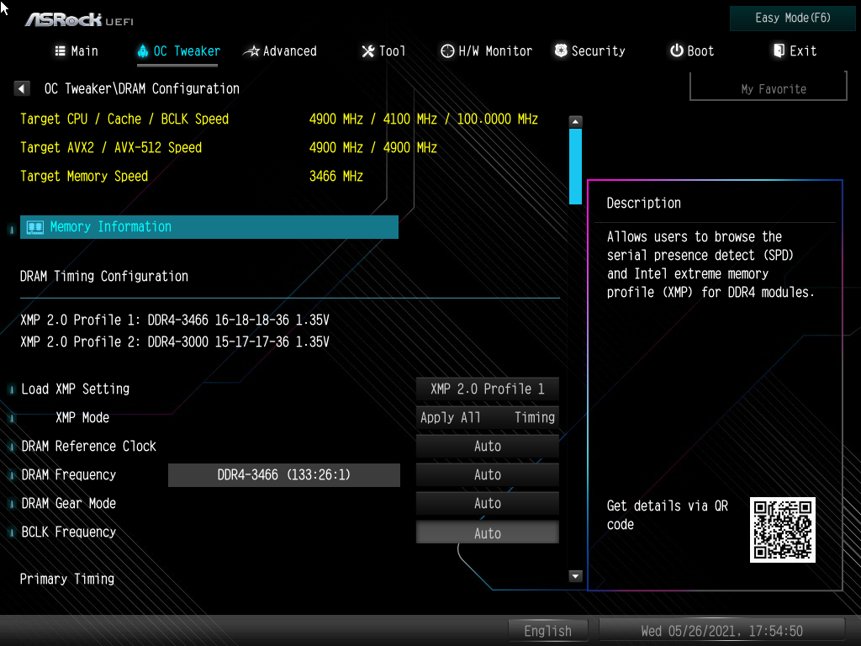Screen dimensions: 861x646
Task: Click the Advanced rocket icon
Action: coord(250,50)
